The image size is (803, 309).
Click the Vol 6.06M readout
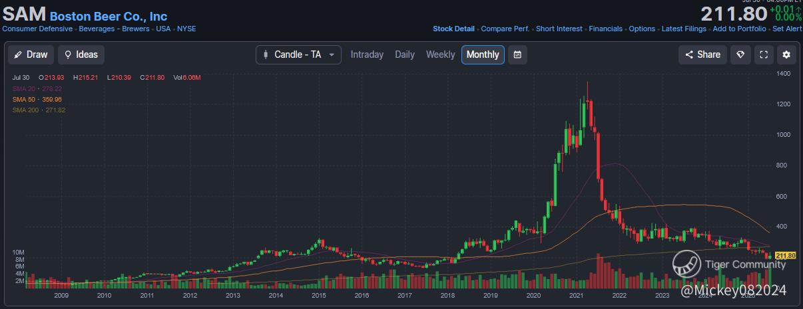pos(186,78)
